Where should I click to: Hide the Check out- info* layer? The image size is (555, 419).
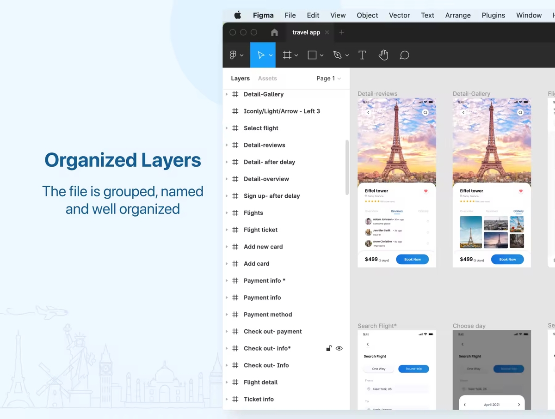(x=339, y=348)
